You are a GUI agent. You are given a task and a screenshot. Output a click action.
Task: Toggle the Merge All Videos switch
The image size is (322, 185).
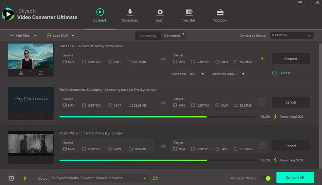(x=265, y=178)
